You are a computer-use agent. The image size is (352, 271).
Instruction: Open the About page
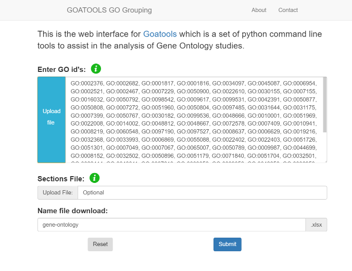[x=259, y=10]
